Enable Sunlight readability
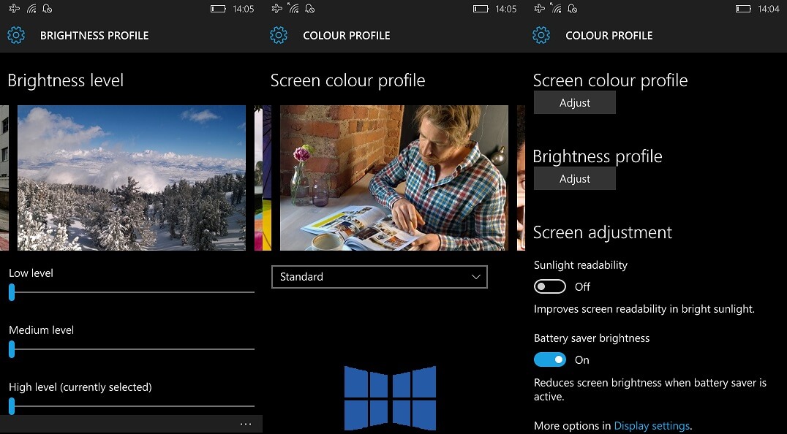The width and height of the screenshot is (787, 434). pyautogui.click(x=550, y=286)
